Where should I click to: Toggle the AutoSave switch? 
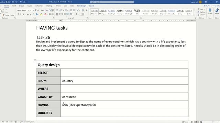click(x=8, y=2)
